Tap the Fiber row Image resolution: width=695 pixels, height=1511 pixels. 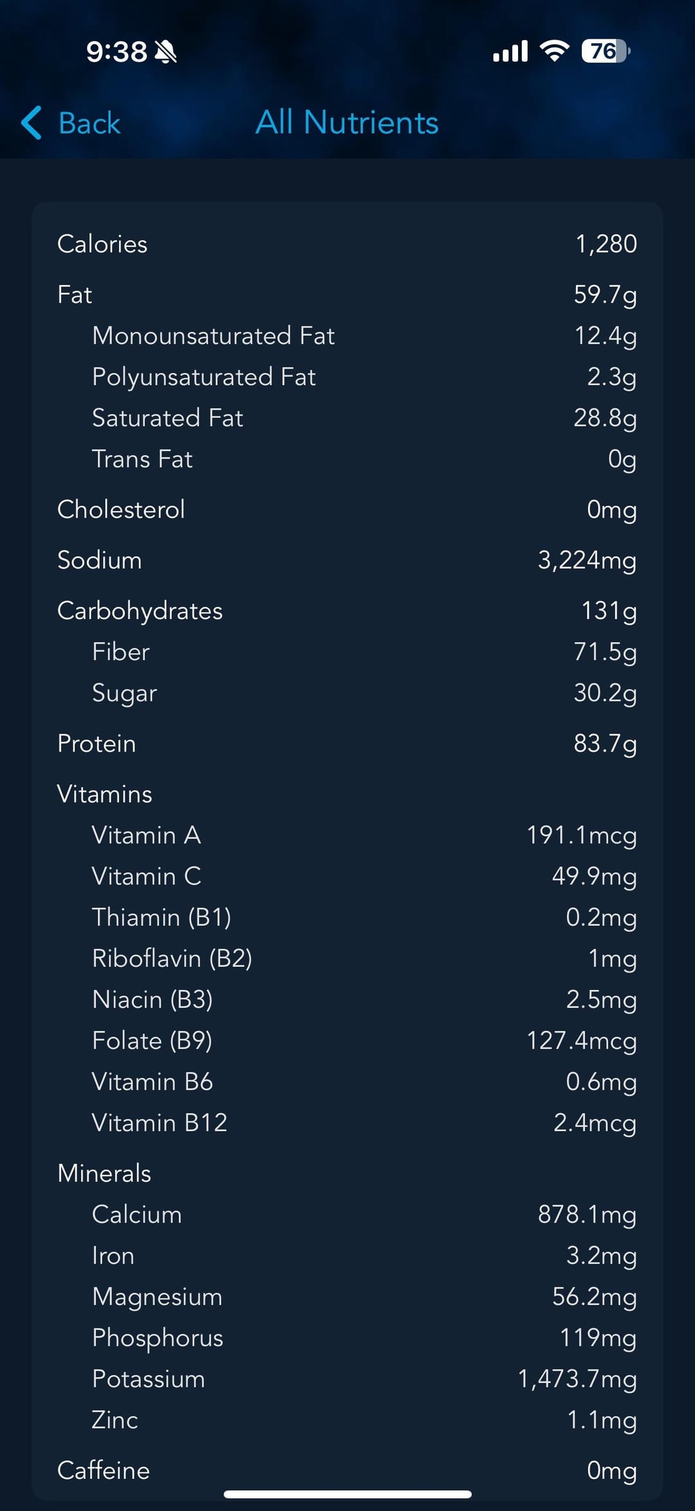pyautogui.click(x=347, y=652)
